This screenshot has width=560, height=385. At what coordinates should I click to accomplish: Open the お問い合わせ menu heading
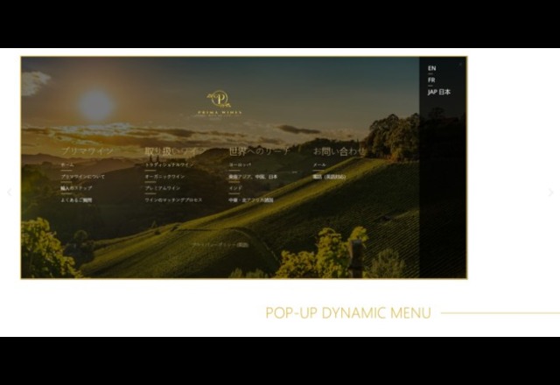click(x=339, y=151)
